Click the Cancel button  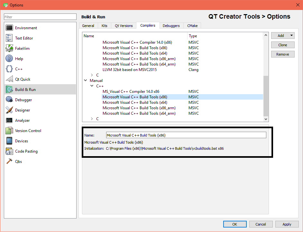point(261,224)
